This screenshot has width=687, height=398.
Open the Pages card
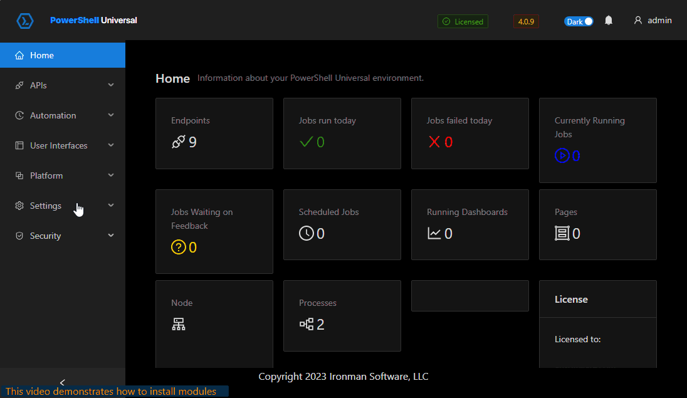point(597,224)
